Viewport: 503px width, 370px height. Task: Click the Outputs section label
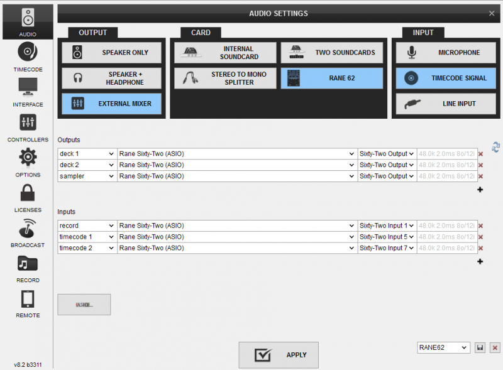tap(69, 140)
